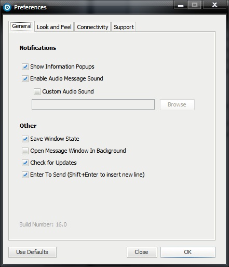Toggle the Enter To Send option
229x267 pixels.
pos(25,175)
